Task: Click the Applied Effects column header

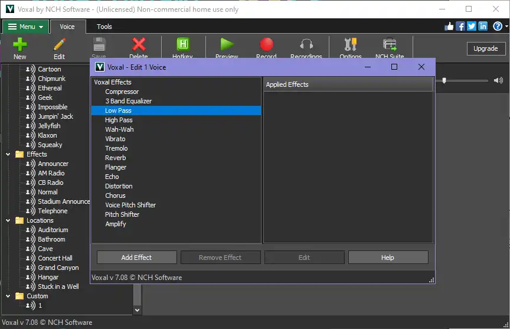Action: pyautogui.click(x=348, y=84)
